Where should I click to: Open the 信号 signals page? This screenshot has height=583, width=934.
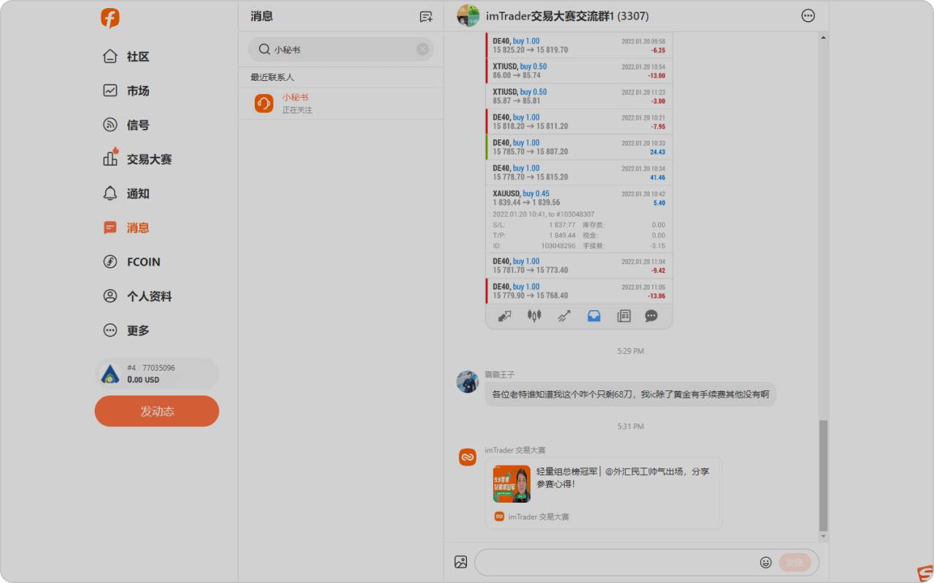coord(126,125)
